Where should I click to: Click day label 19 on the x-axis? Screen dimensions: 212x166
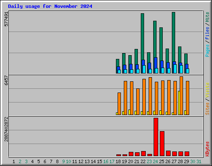(x=124, y=161)
